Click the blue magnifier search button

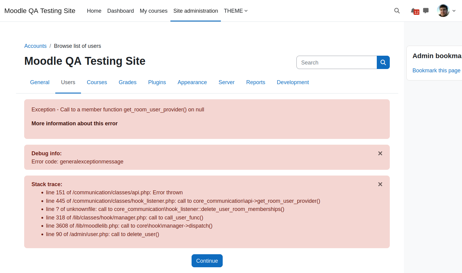click(383, 62)
